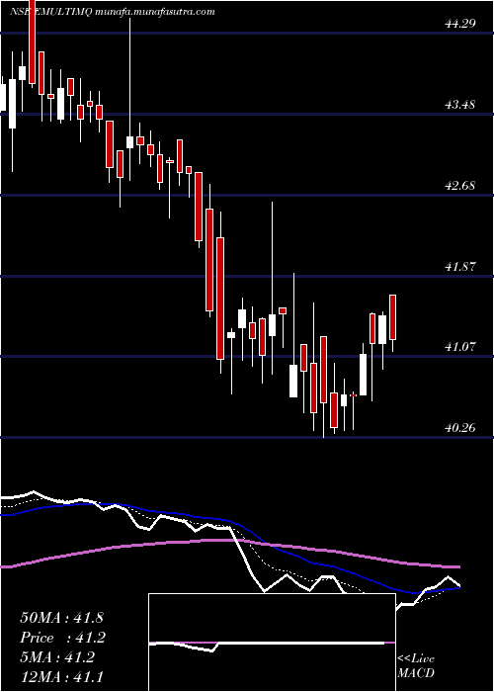Click inside the MACD inset chart box
The width and height of the screenshot is (494, 692).
272,643
